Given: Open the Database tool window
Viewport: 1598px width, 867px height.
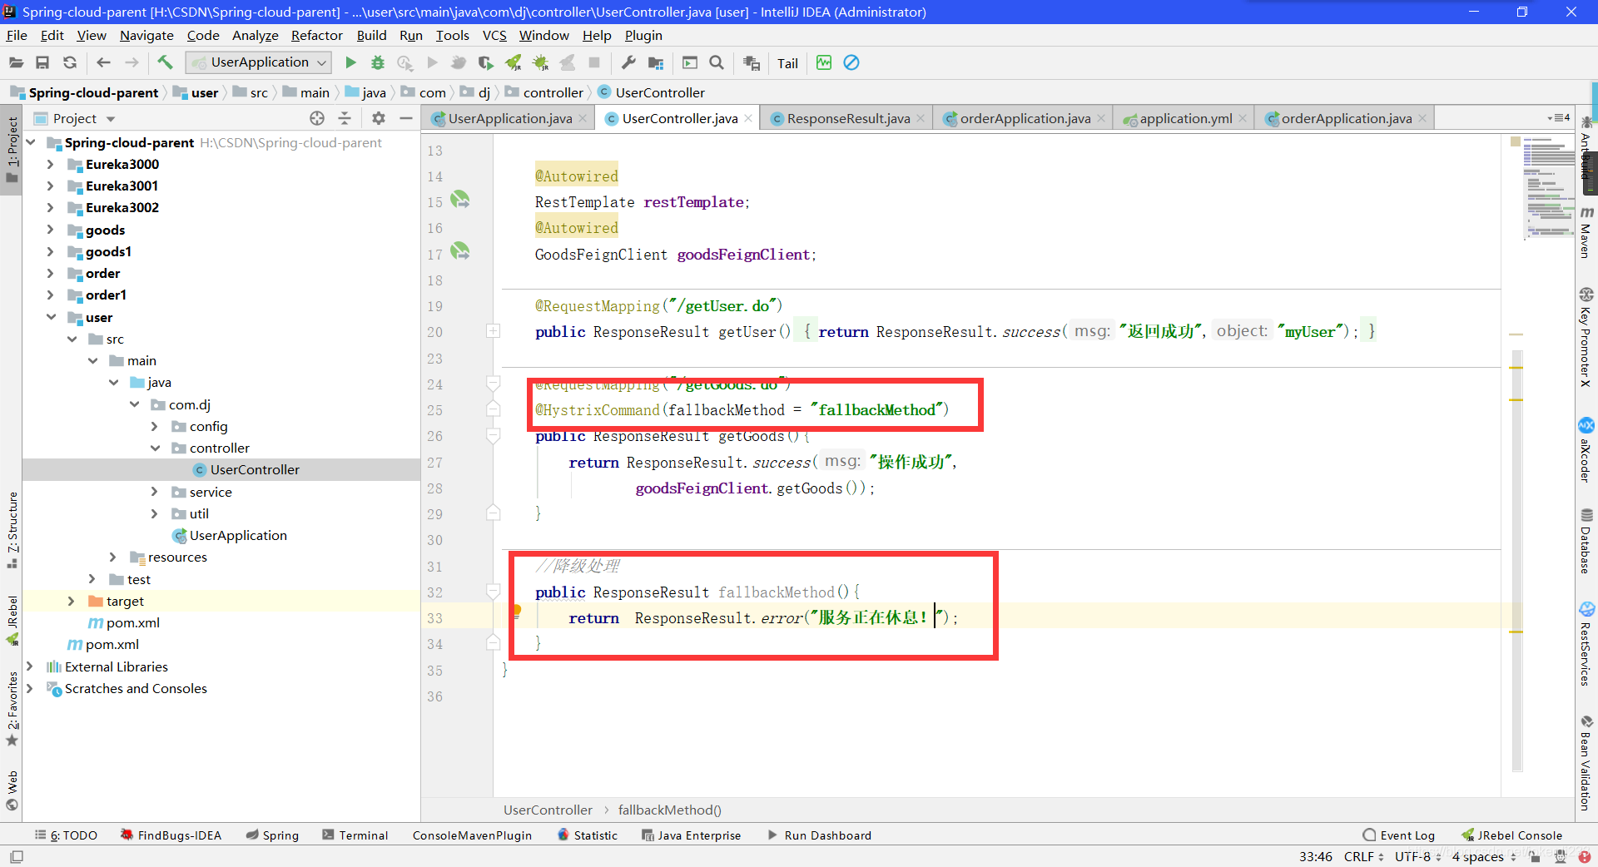Looking at the screenshot, I should (1586, 541).
